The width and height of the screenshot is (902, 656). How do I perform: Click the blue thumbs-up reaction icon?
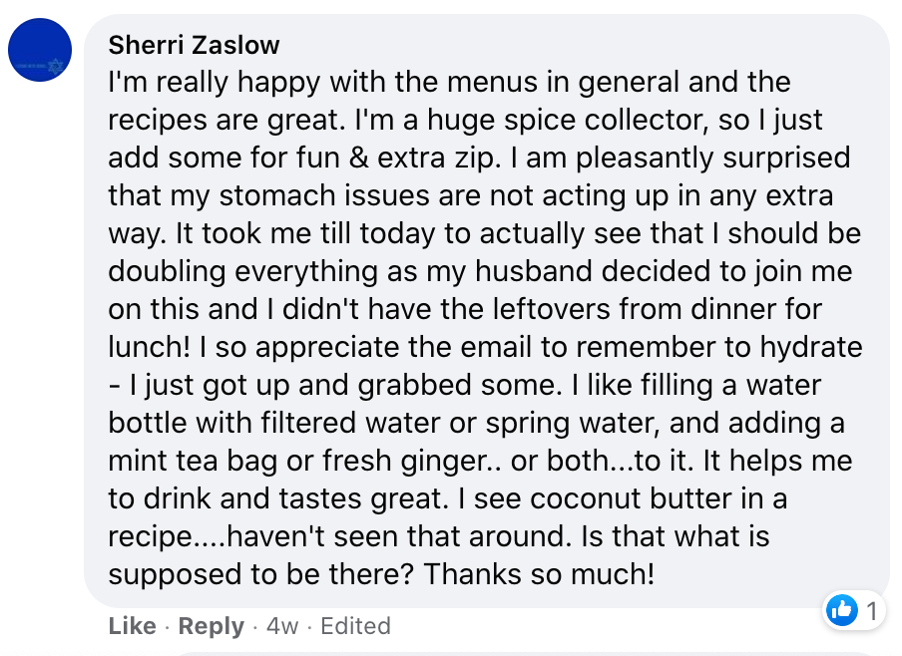[842, 609]
